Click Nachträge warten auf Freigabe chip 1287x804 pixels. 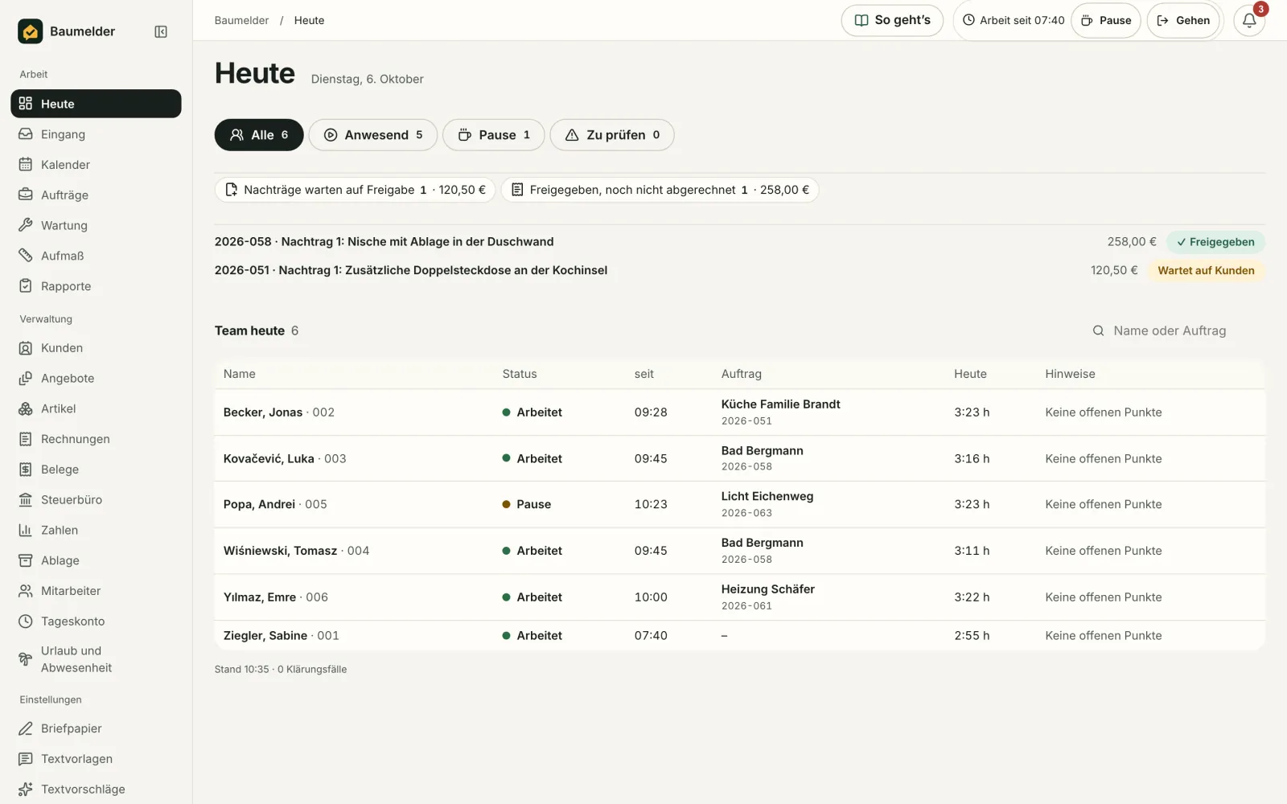click(355, 190)
